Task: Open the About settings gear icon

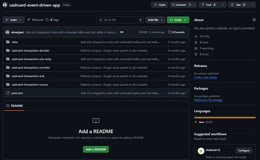Action: tap(254, 20)
